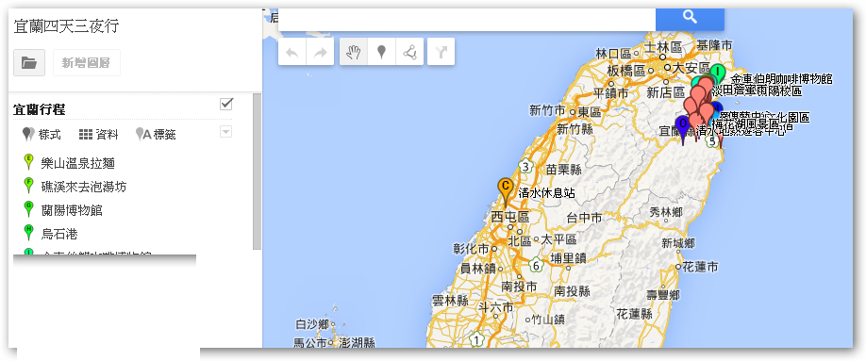This screenshot has height=361, width=866.
Task: Click the green pin beside 烏石港
Action: click(x=28, y=233)
